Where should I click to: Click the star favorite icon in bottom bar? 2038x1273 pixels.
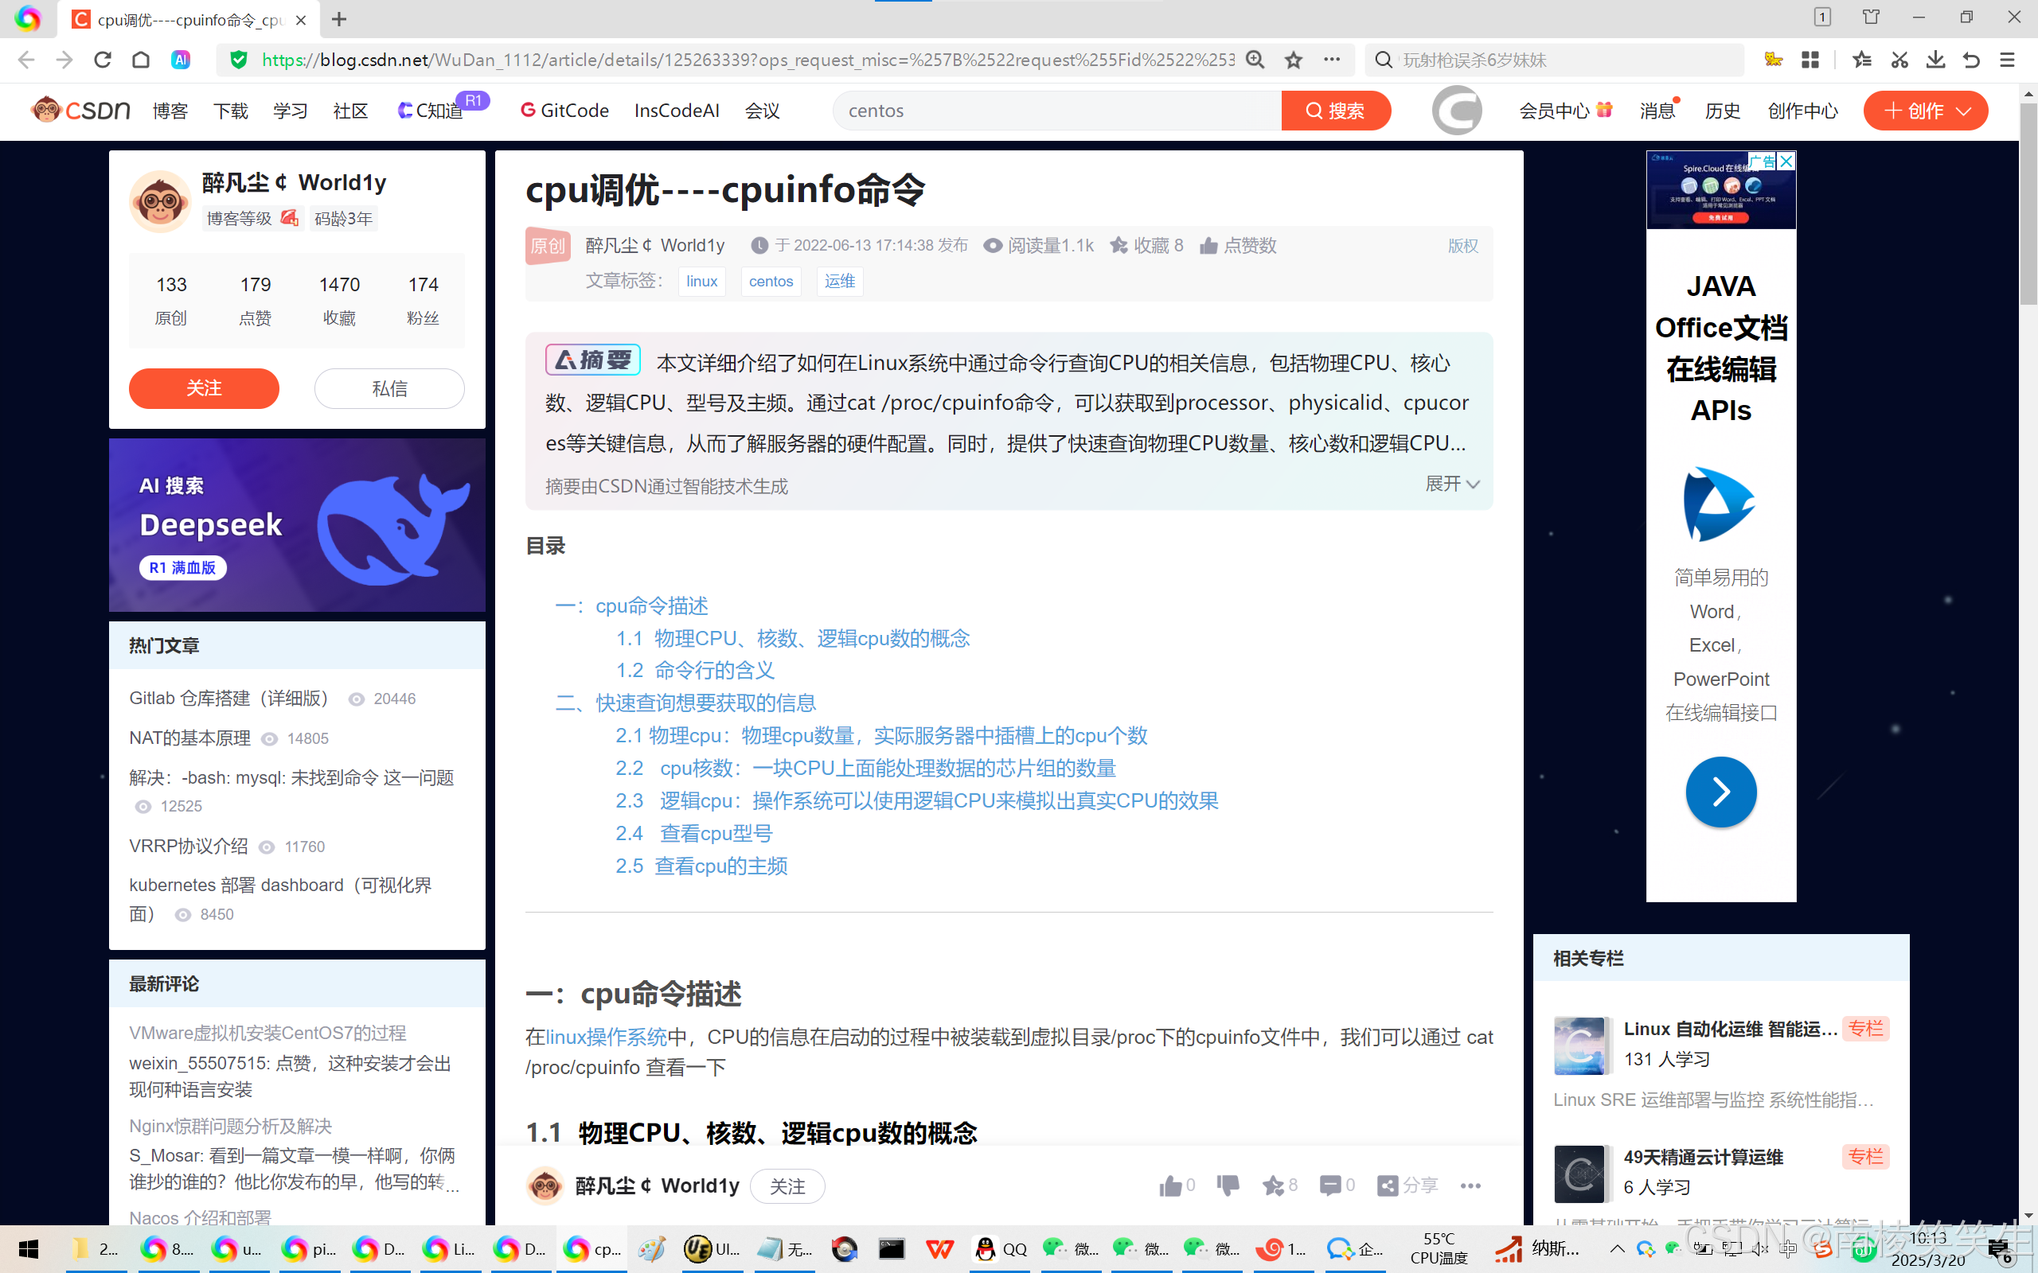pyautogui.click(x=1272, y=1185)
